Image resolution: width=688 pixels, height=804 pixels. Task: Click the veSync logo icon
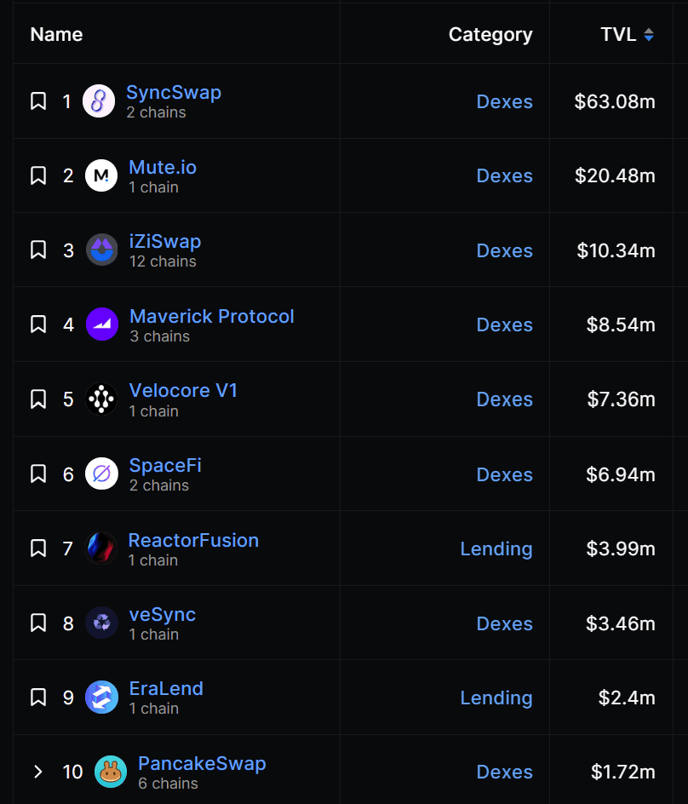point(101,623)
